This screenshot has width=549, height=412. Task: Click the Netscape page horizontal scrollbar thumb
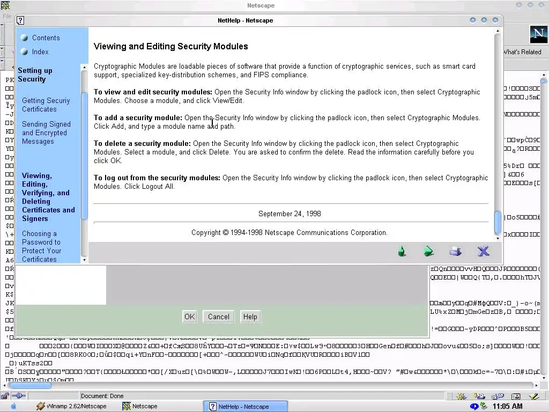pyautogui.click(x=30, y=385)
